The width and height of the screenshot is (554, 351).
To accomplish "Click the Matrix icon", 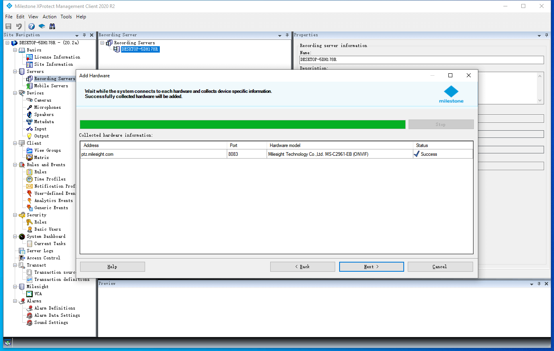I will click(x=29, y=158).
